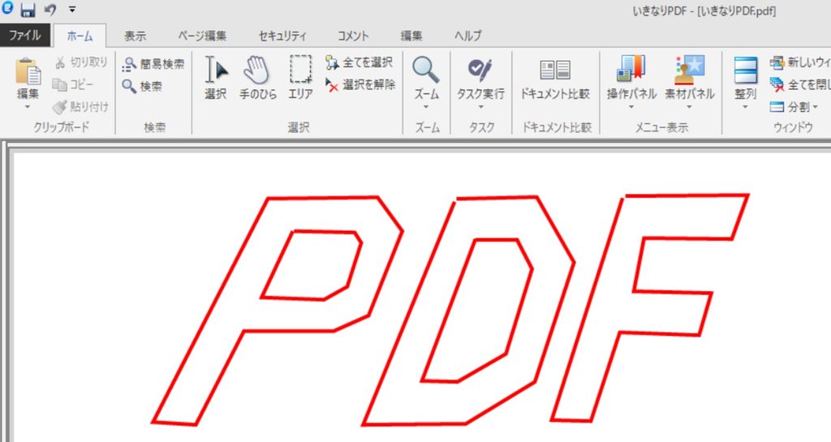Select the 手のひら hand tool

[257, 78]
